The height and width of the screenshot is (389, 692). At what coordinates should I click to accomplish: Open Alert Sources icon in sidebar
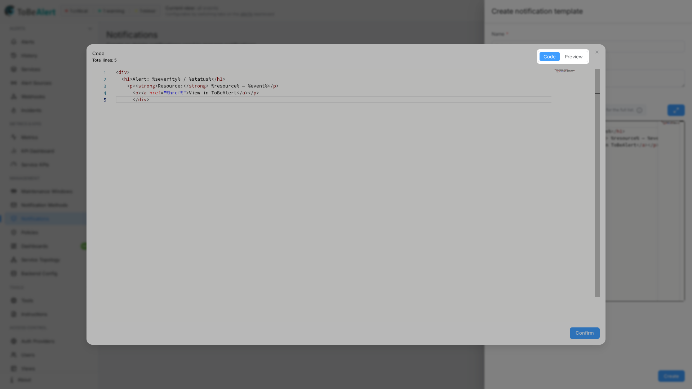click(14, 83)
